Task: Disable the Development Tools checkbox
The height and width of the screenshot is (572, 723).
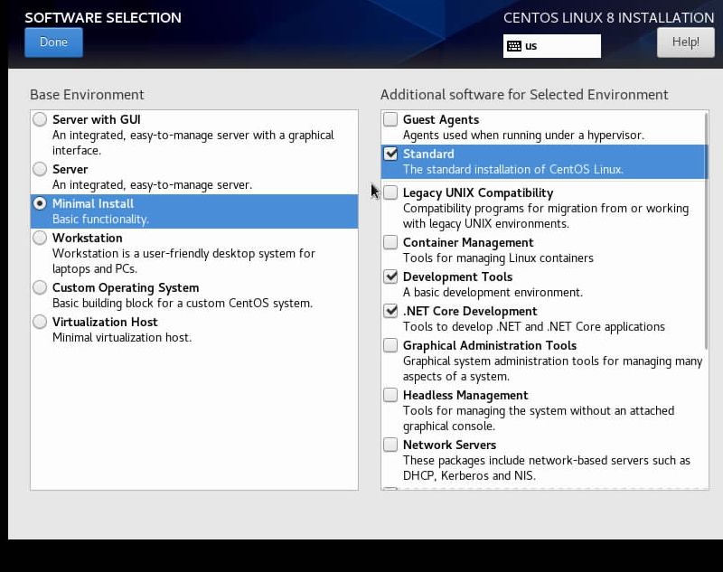Action: coord(390,277)
